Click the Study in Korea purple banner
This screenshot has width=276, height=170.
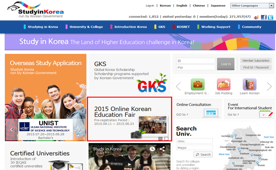pyautogui.click(x=140, y=42)
